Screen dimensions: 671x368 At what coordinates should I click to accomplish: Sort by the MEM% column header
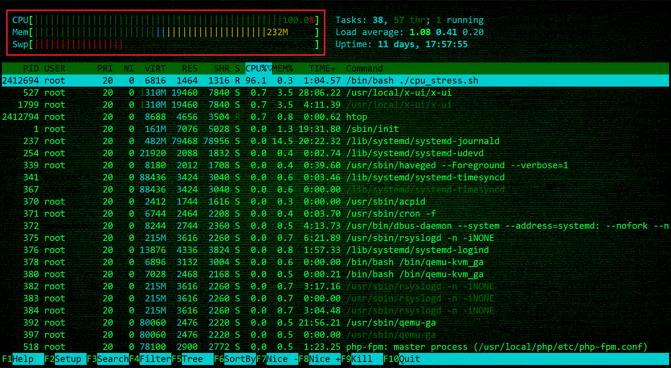point(283,68)
